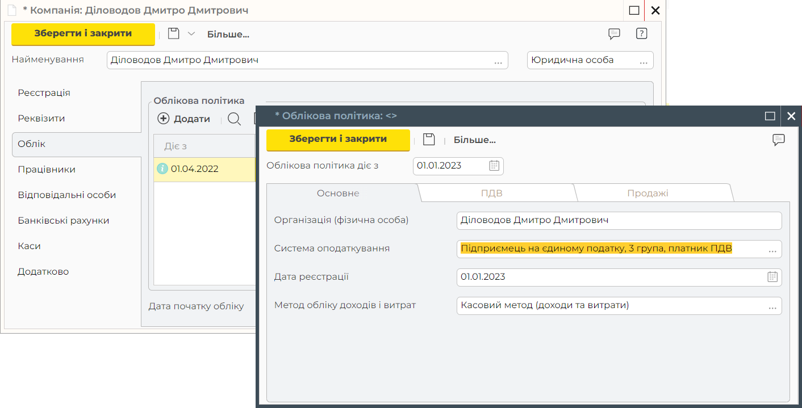This screenshot has height=408, width=802.
Task: Click Додати to add accounting policy
Action: (184, 119)
